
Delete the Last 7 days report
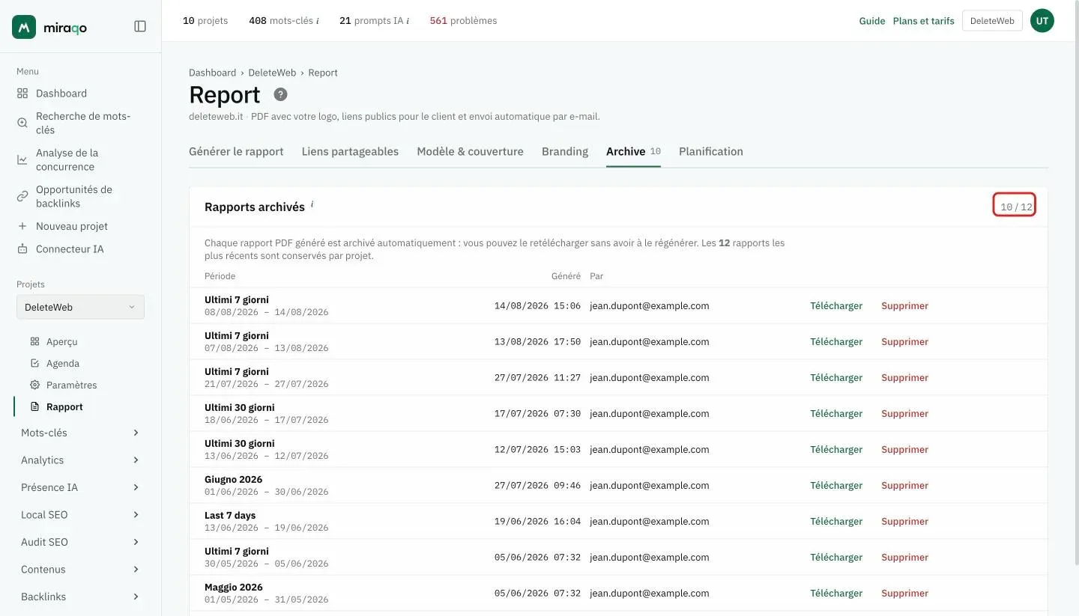(904, 521)
